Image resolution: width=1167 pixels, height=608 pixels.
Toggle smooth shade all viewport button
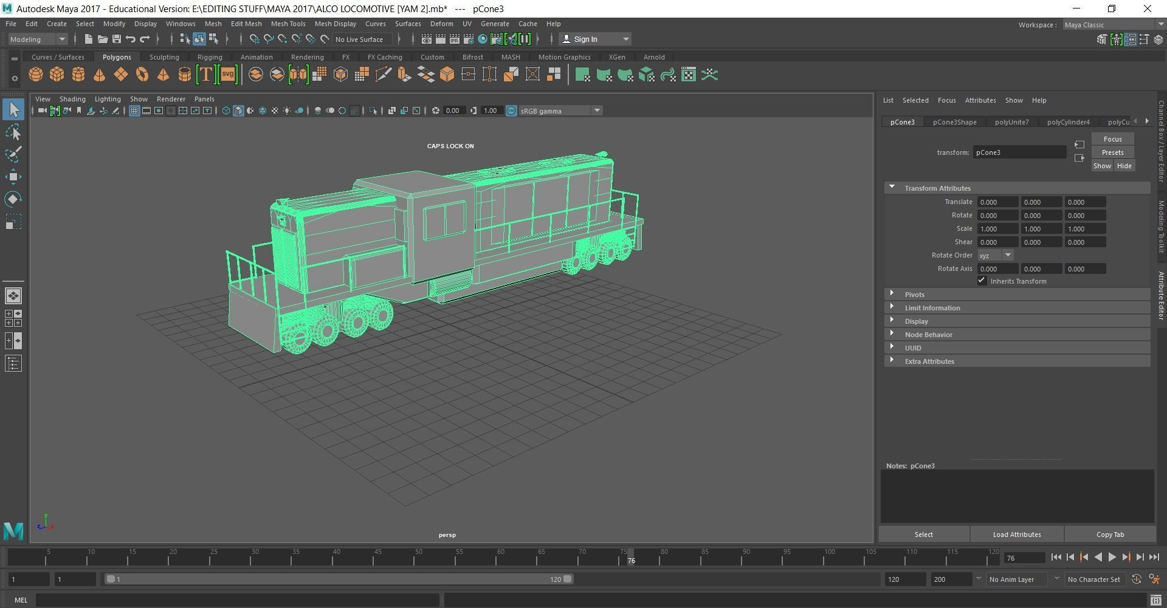point(238,111)
